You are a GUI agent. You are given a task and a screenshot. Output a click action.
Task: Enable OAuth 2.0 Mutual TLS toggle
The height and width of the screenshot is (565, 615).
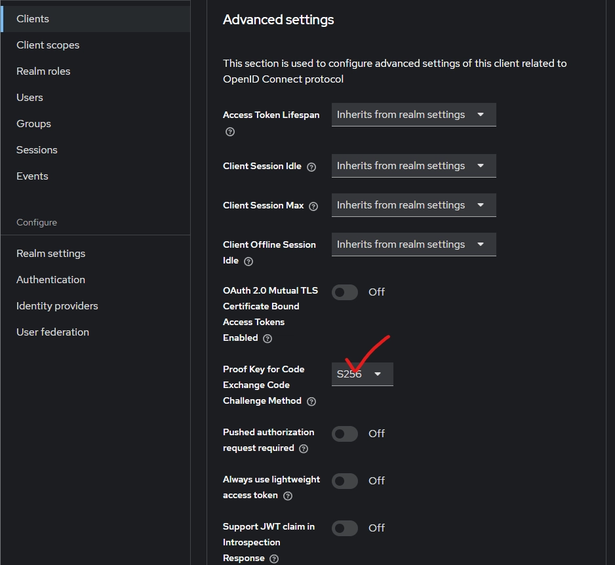click(x=345, y=292)
